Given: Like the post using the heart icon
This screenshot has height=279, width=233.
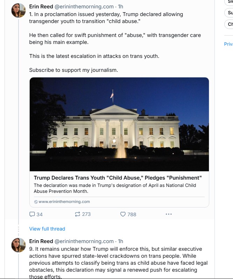Looking at the screenshot, I should (123, 214).
